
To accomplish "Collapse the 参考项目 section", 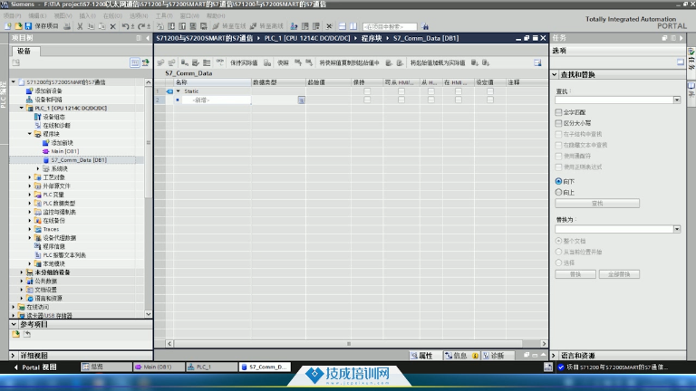I will (x=14, y=325).
